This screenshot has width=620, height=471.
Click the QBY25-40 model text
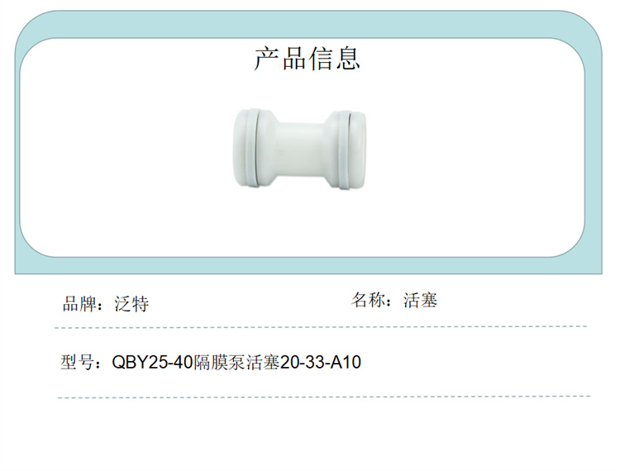152,362
